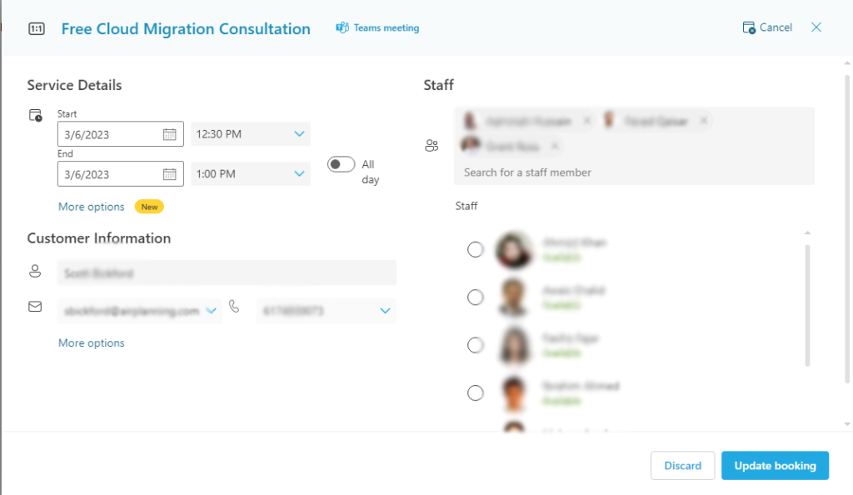The height and width of the screenshot is (495, 853).
Task: Open the End date calendar picker
Action: (171, 173)
